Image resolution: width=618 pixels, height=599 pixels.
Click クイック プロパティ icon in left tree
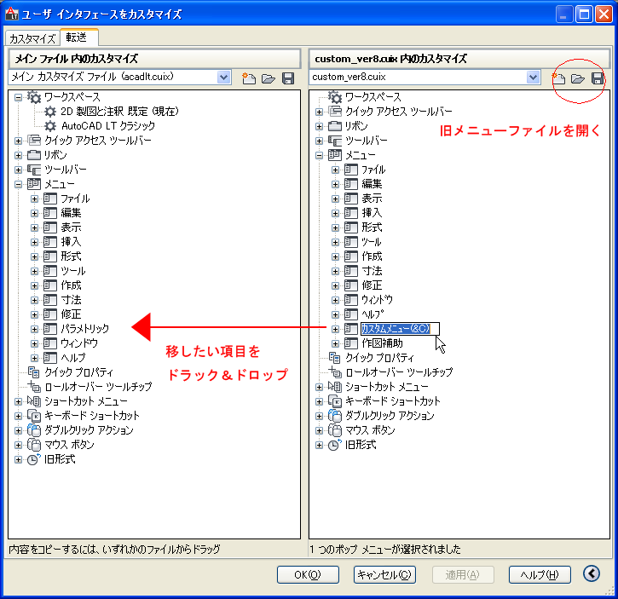point(34,372)
